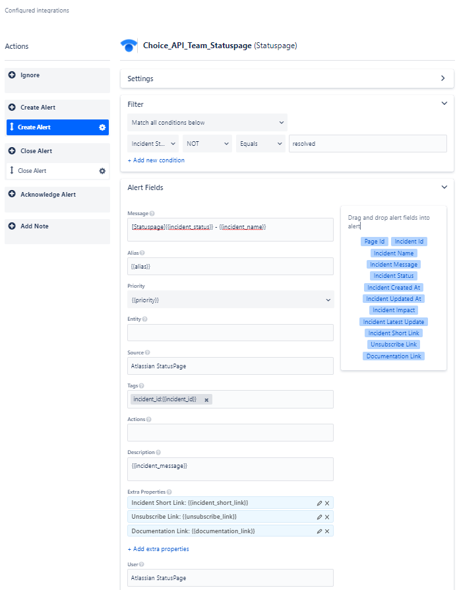The image size is (457, 590).
Task: Click the Statuspage logo icon
Action: (x=129, y=46)
